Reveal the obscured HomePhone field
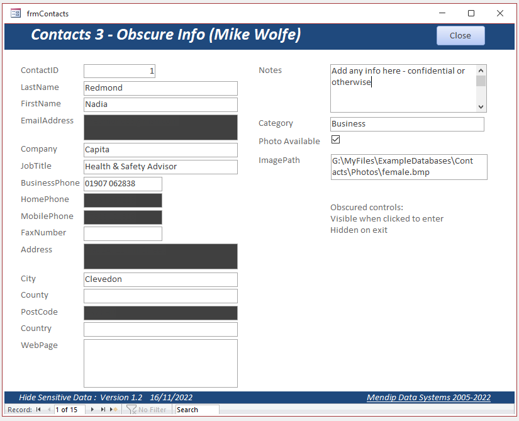The image size is (519, 421). [123, 201]
